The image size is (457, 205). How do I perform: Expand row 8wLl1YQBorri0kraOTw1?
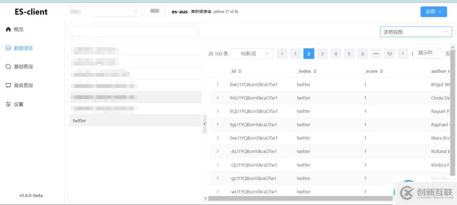[217, 85]
